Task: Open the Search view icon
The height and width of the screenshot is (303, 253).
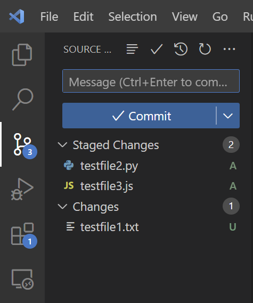Action: point(23,100)
